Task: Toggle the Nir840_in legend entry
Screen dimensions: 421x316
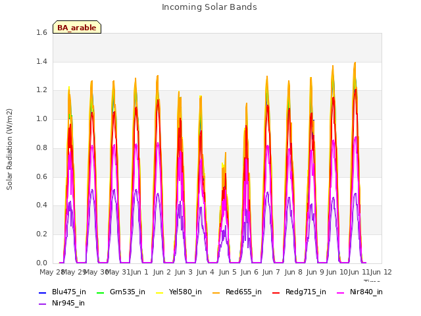Action: point(360,292)
